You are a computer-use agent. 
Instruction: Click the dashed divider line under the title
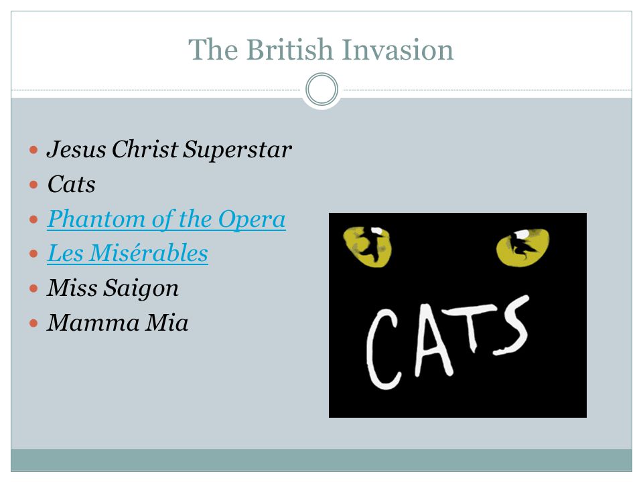pos(156,90)
